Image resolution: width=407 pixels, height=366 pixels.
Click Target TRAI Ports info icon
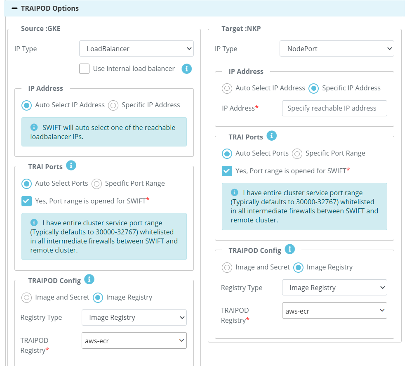pyautogui.click(x=271, y=136)
